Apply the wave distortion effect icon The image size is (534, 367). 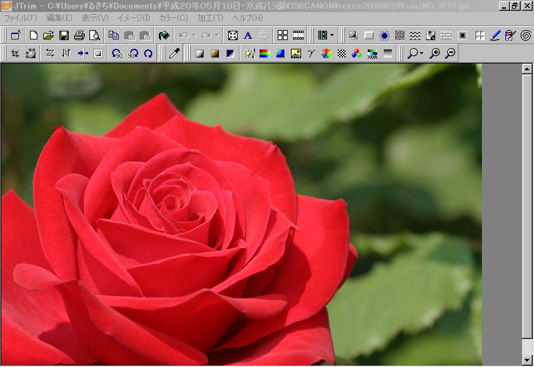click(x=415, y=35)
